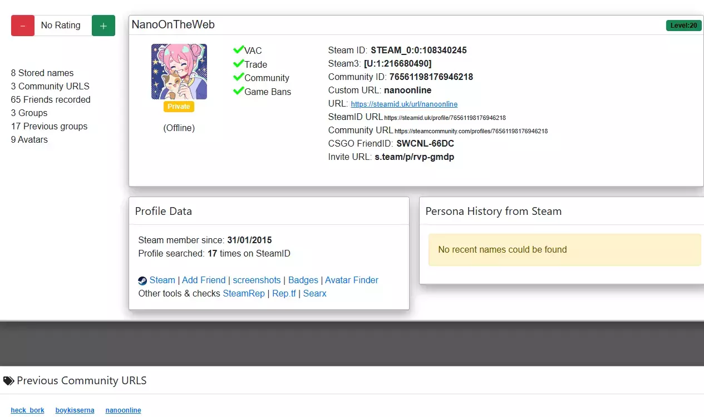Click the yellow Private status badge
Screen dimensions: 704x417
(x=179, y=107)
